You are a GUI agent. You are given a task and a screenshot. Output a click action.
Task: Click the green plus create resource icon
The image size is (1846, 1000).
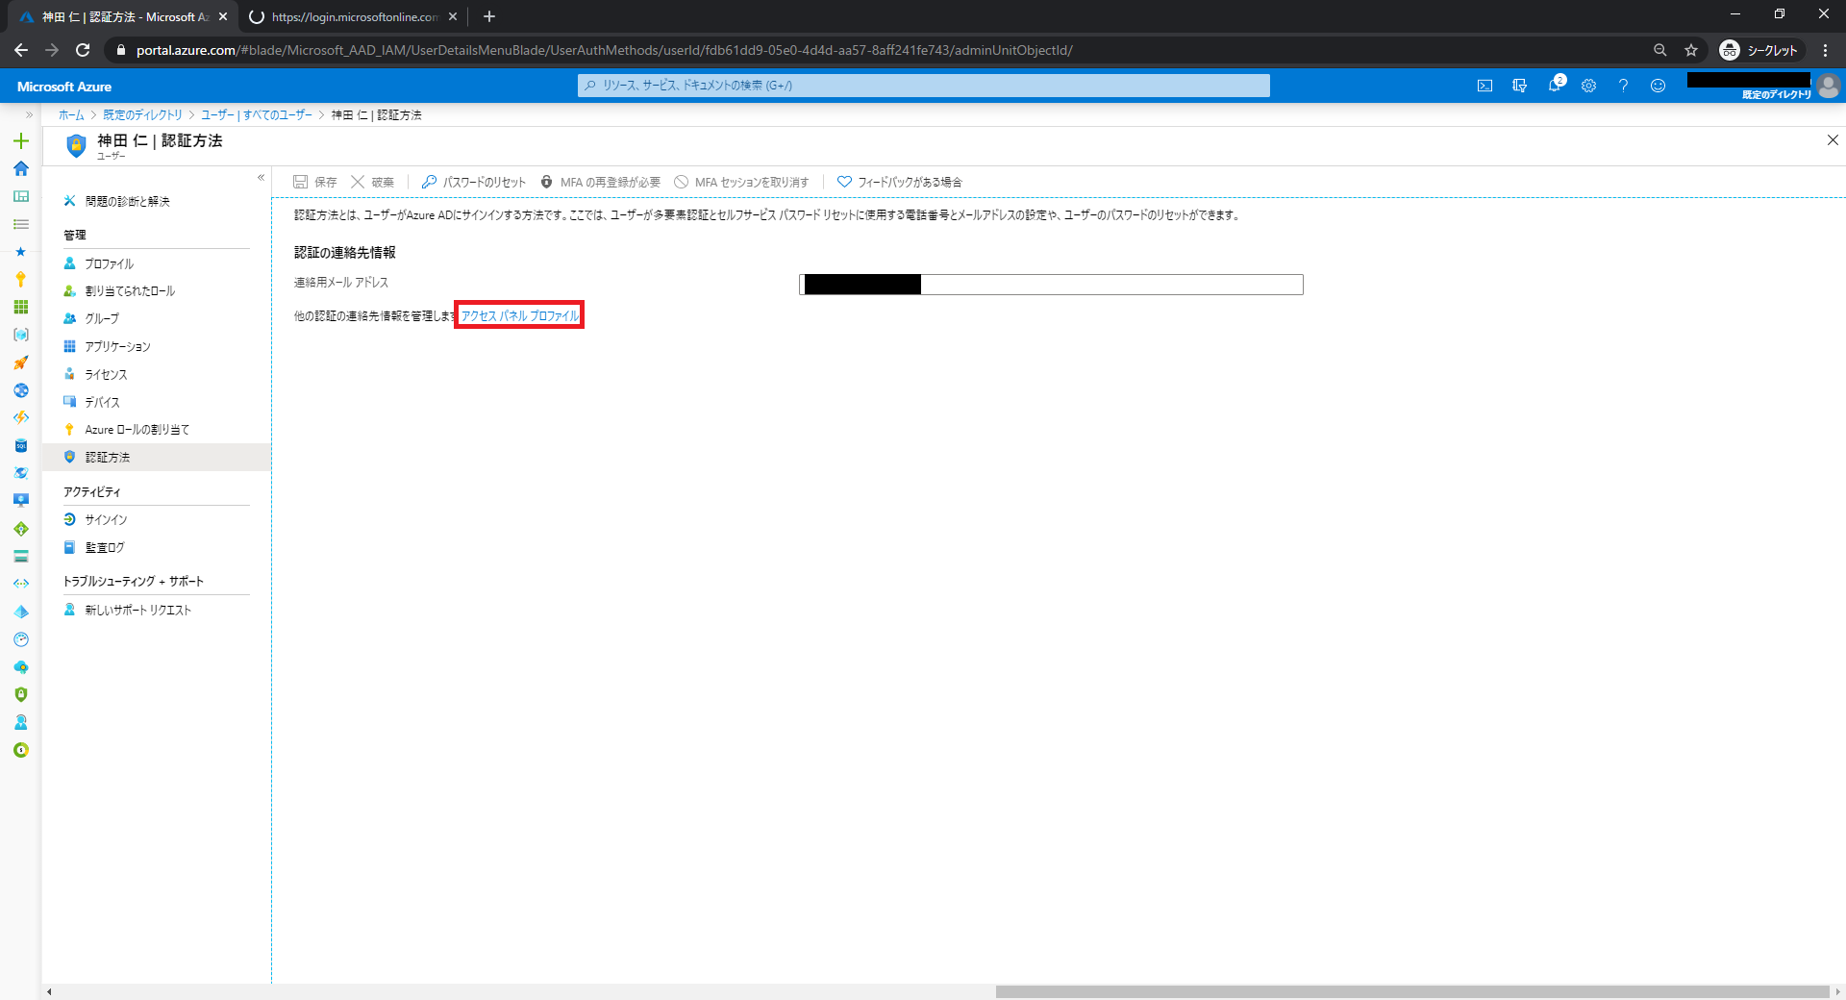[20, 140]
